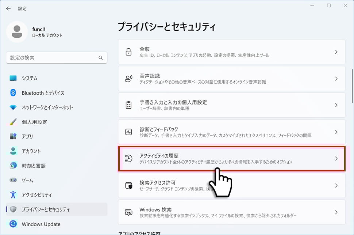Select ネットワークとインターネット in sidebar
The width and height of the screenshot is (354, 235).
[x=57, y=107]
